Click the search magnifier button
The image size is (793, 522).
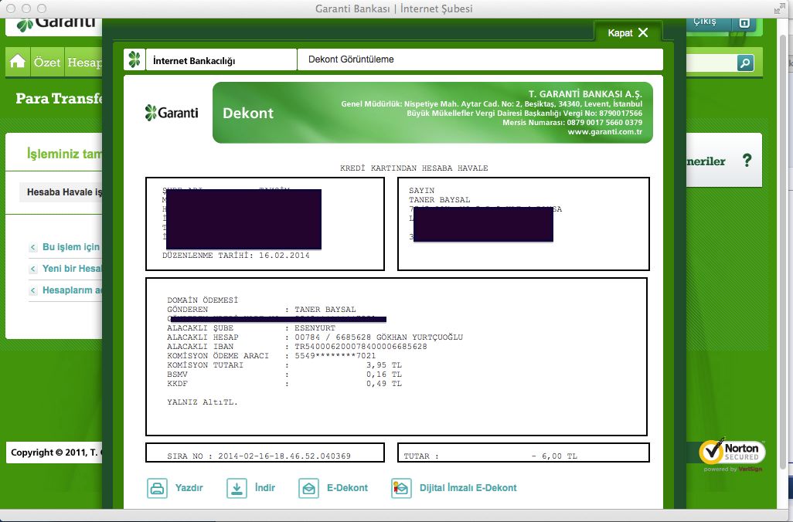tap(745, 63)
